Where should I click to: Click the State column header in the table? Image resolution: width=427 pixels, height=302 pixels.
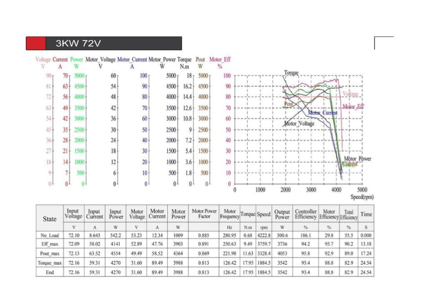(50, 219)
